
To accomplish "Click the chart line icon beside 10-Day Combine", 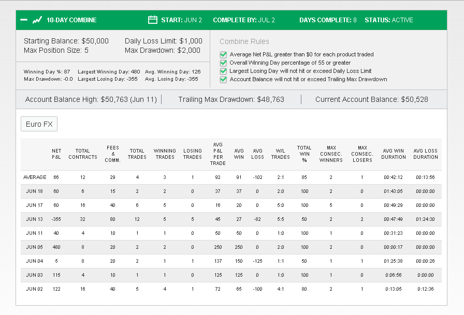I will click(x=37, y=20).
